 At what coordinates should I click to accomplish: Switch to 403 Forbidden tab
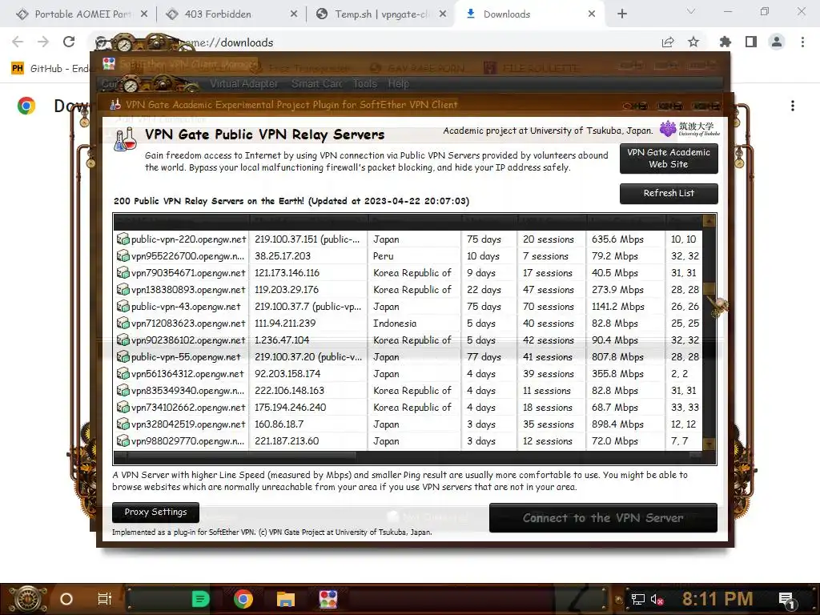pos(231,14)
